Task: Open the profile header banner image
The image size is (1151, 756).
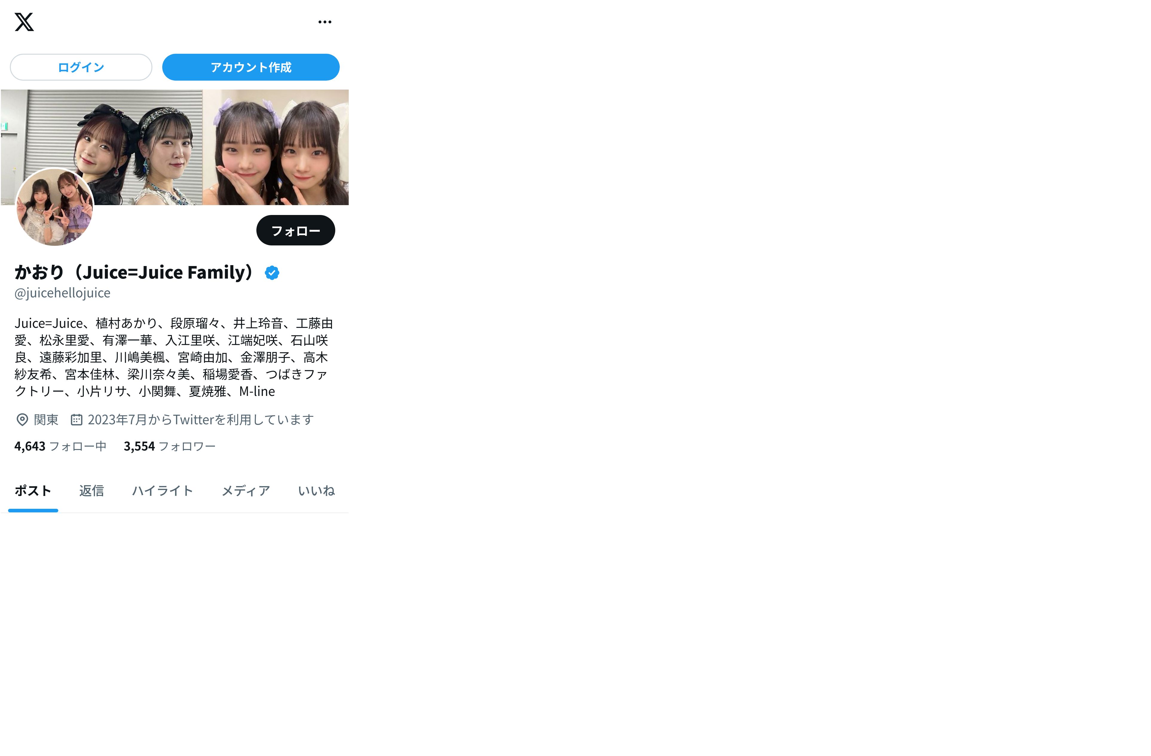Action: (x=175, y=147)
